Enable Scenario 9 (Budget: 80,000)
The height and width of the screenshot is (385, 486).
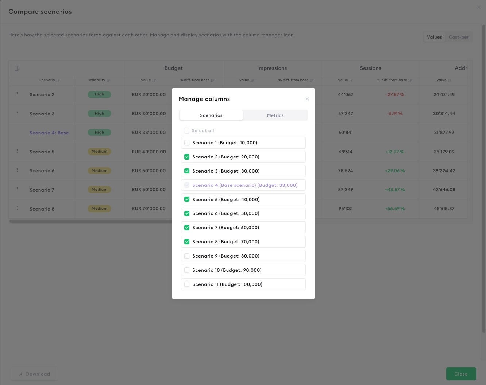coord(187,256)
